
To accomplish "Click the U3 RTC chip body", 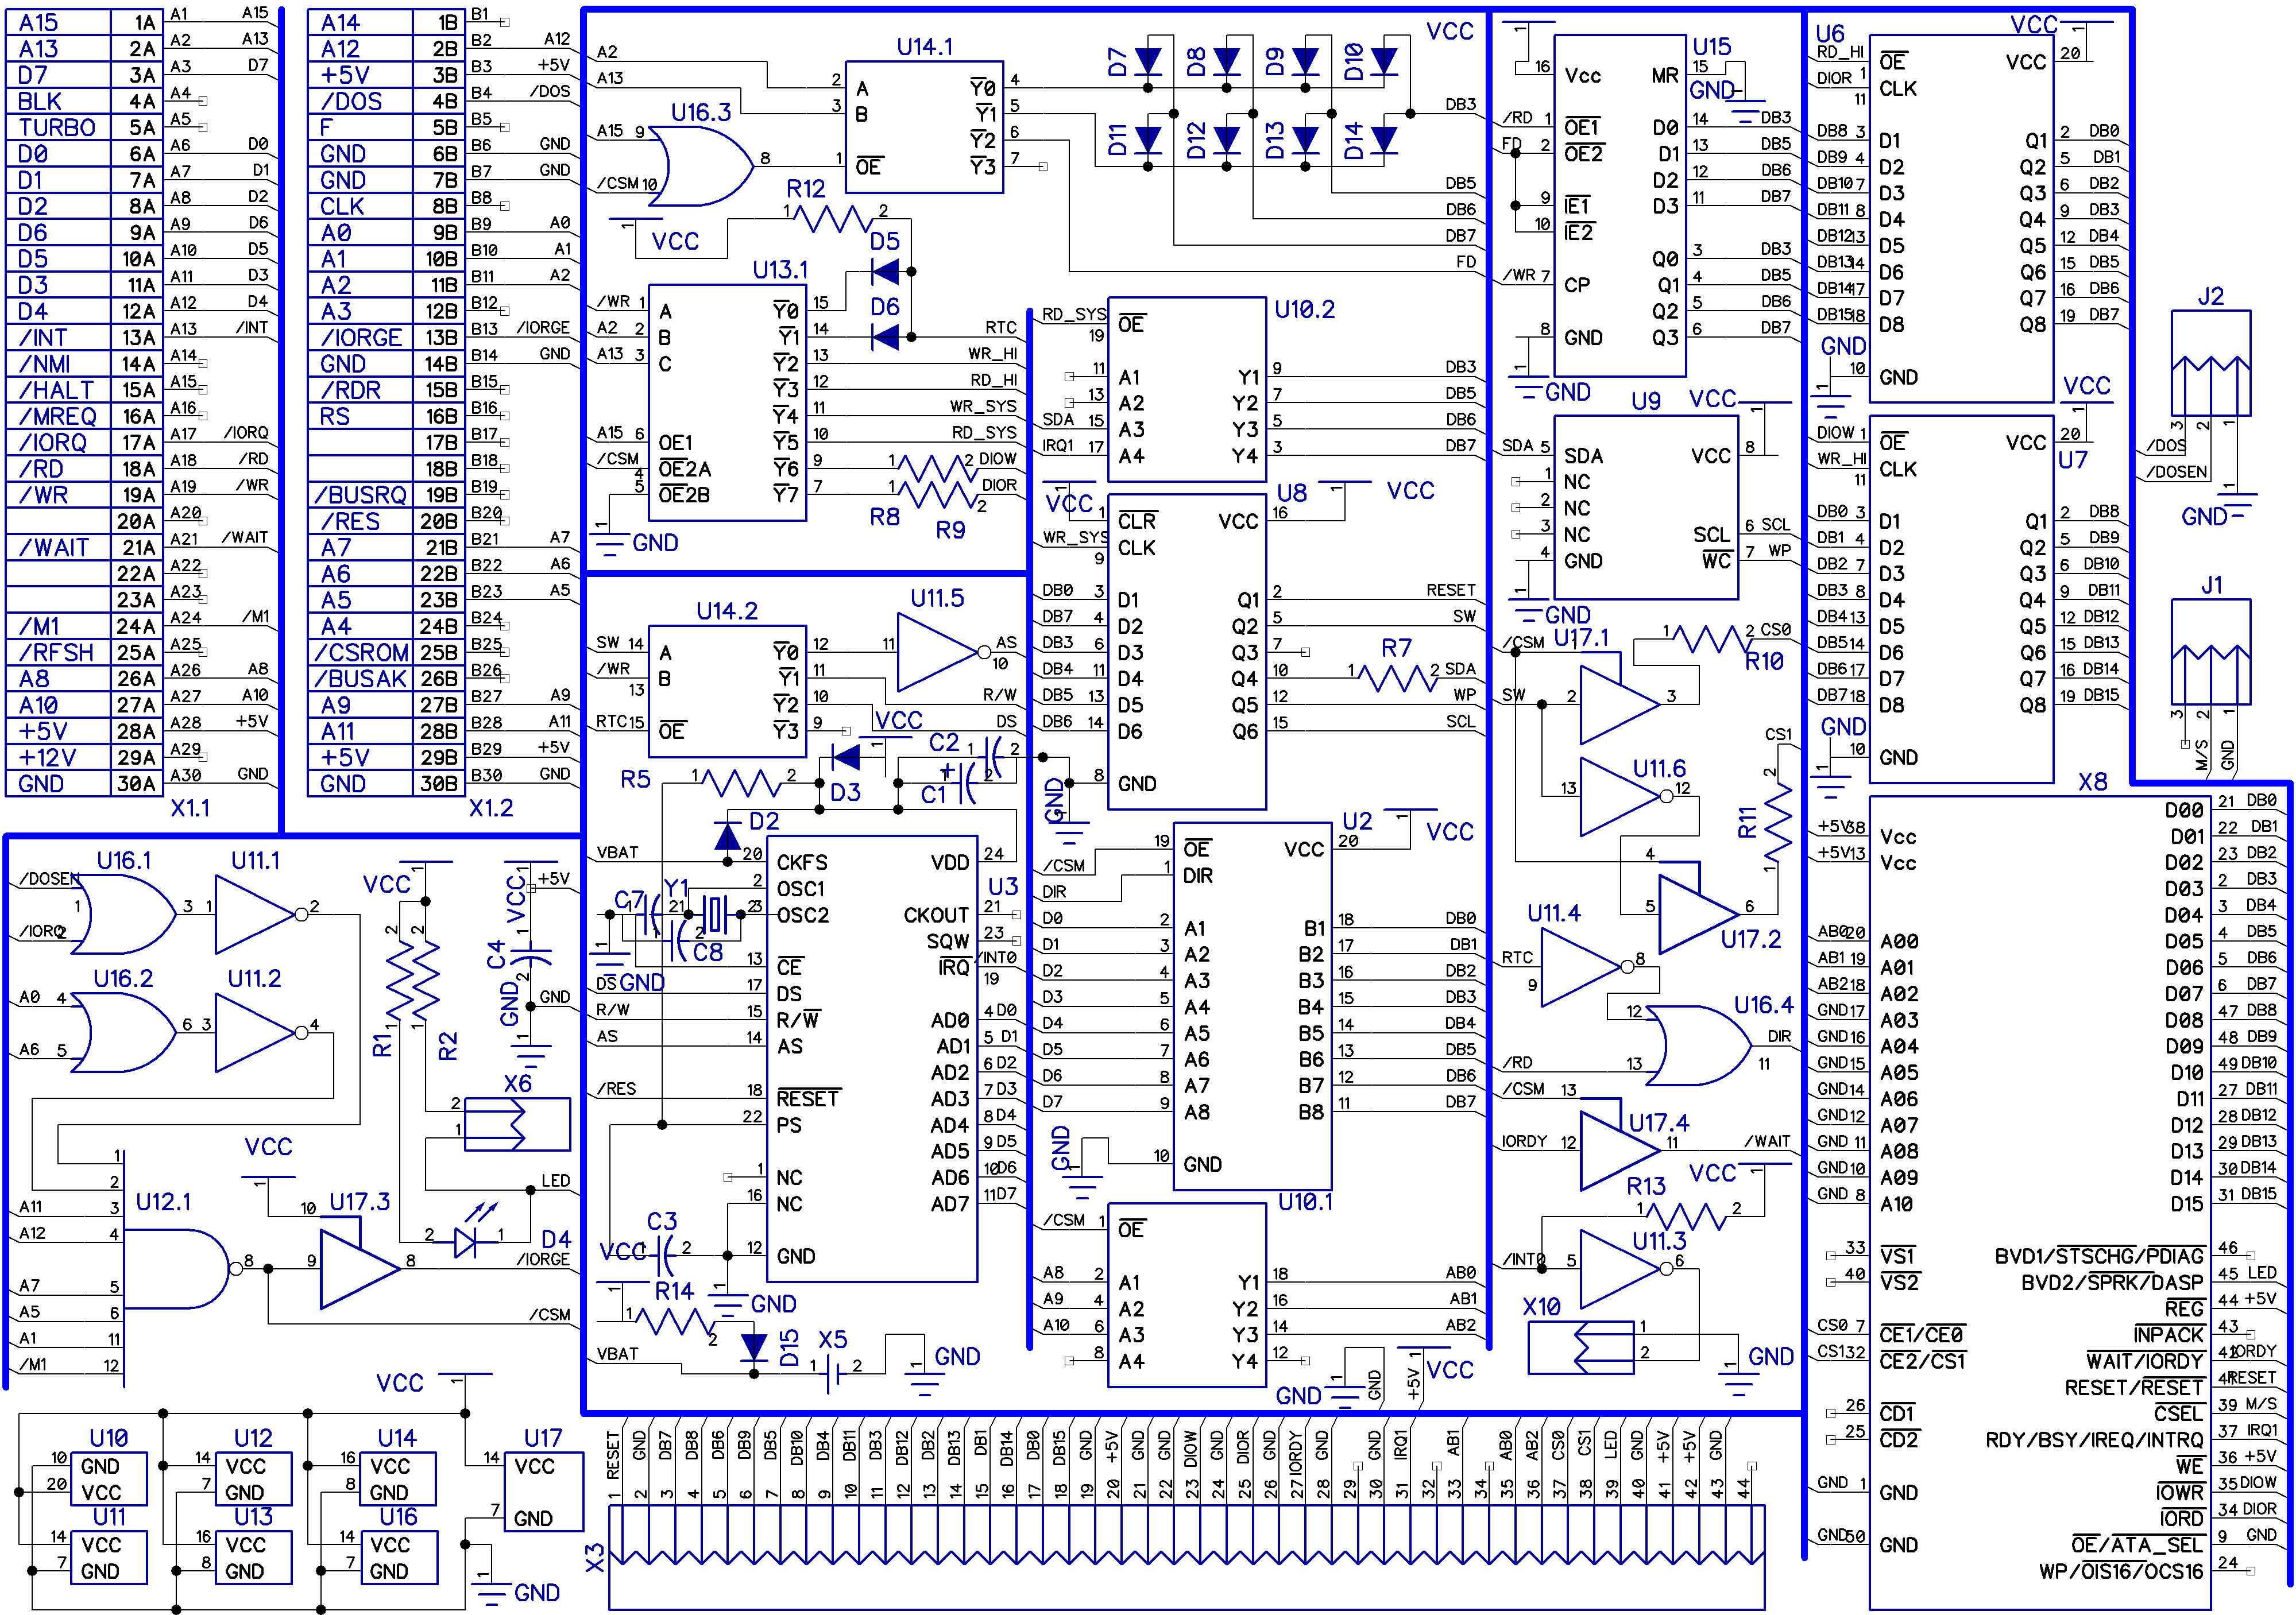I will pyautogui.click(x=872, y=1060).
